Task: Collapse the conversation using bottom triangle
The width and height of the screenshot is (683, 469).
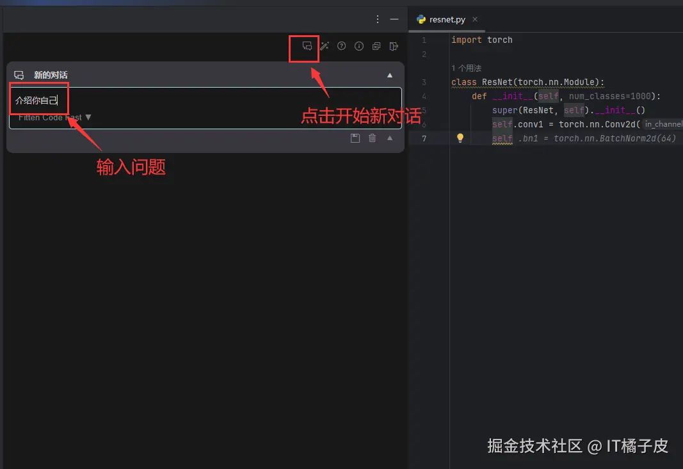Action: tap(390, 138)
